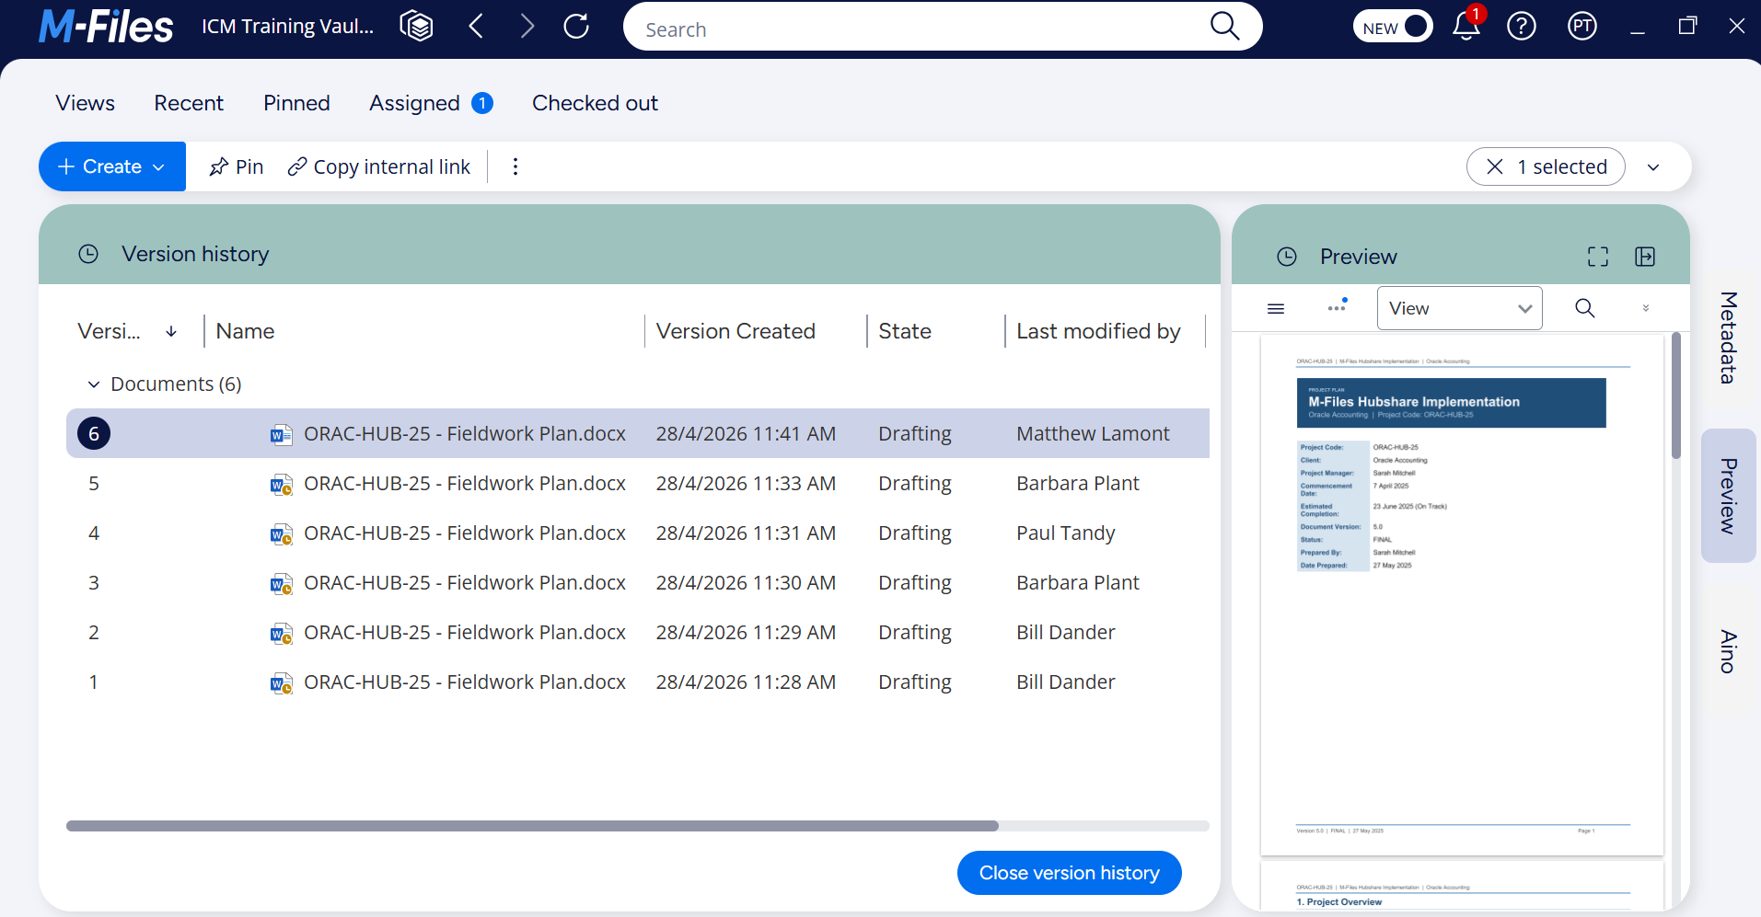Click the Word file icon for version 4

tap(281, 533)
